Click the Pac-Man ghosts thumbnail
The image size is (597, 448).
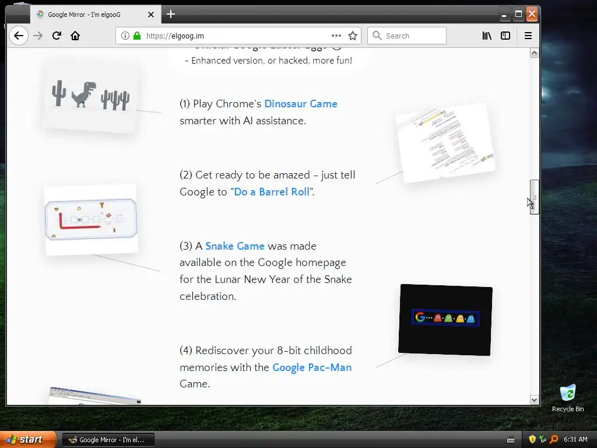click(445, 320)
